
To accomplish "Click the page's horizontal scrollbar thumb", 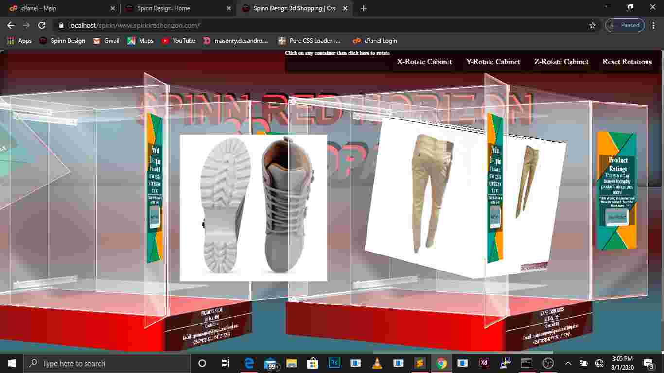I will click(463, 352).
